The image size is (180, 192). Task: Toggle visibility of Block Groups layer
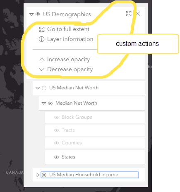tap(56, 118)
